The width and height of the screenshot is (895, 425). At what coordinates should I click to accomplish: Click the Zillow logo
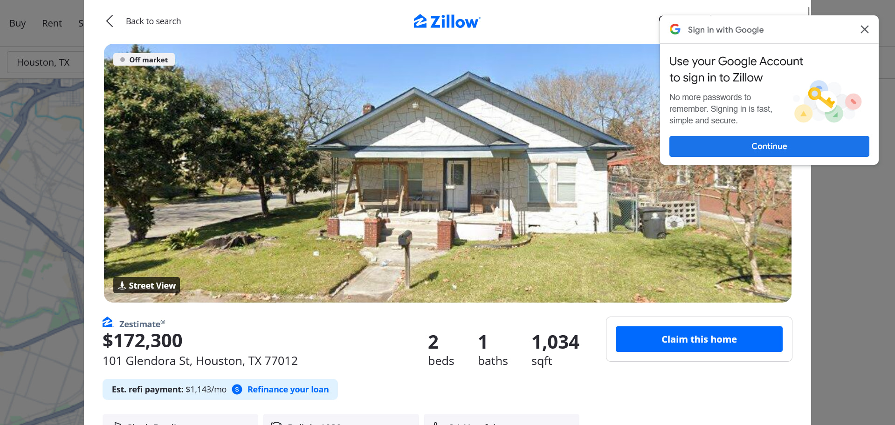coord(447,21)
